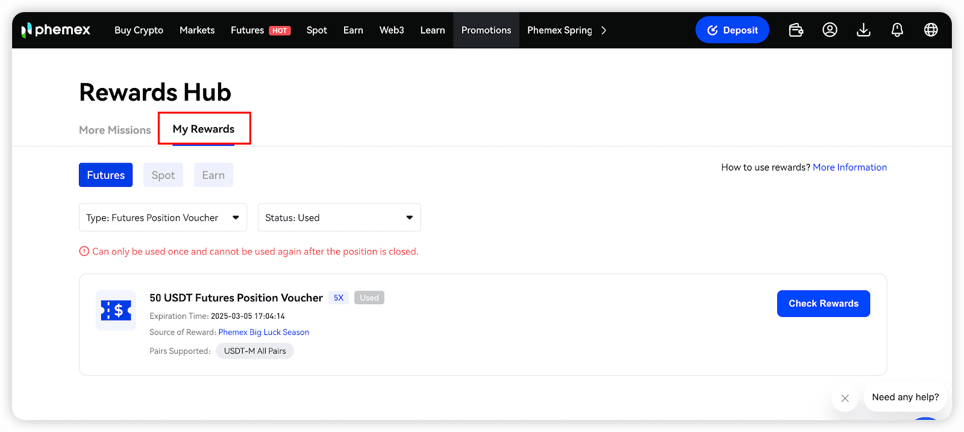Click the expiration time 2025-03-05 17:04:14

[x=248, y=316]
